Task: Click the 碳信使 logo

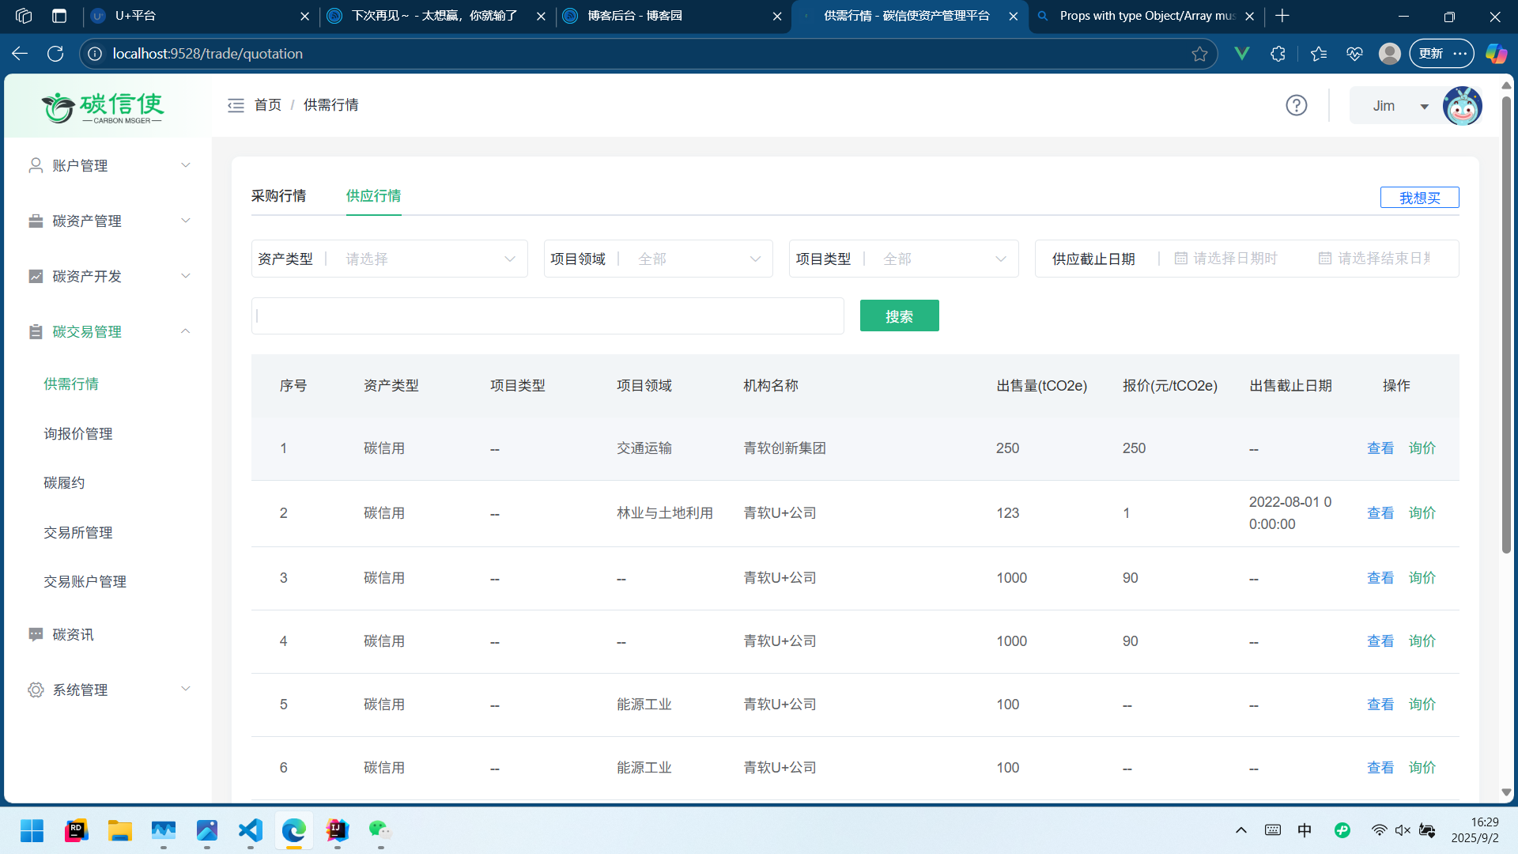Action: [x=103, y=107]
